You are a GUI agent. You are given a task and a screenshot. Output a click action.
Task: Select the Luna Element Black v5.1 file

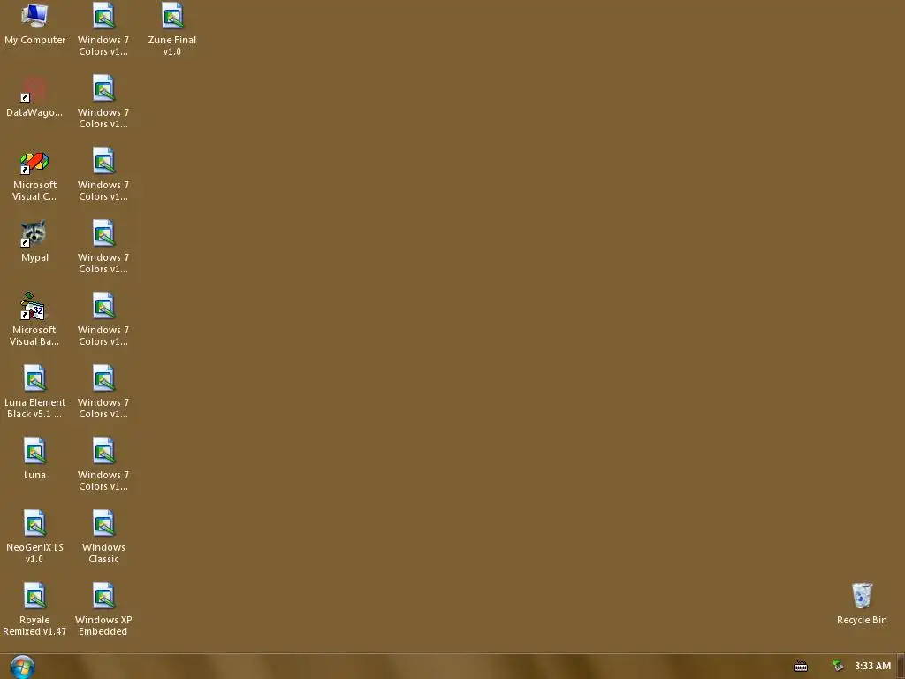34,392
